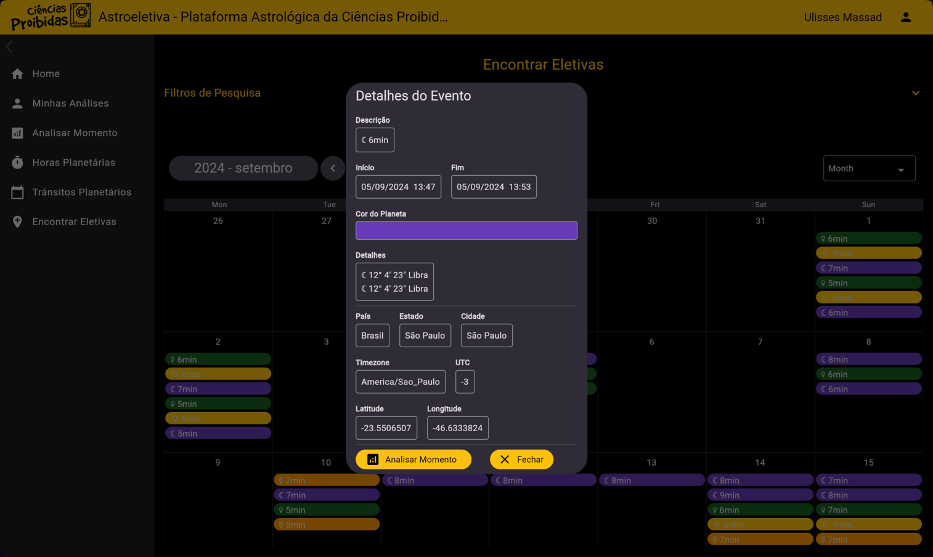
Task: Click the user account icon in header
Action: (905, 17)
